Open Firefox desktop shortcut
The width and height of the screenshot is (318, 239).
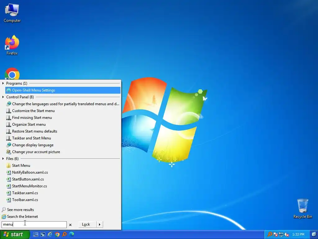click(12, 45)
